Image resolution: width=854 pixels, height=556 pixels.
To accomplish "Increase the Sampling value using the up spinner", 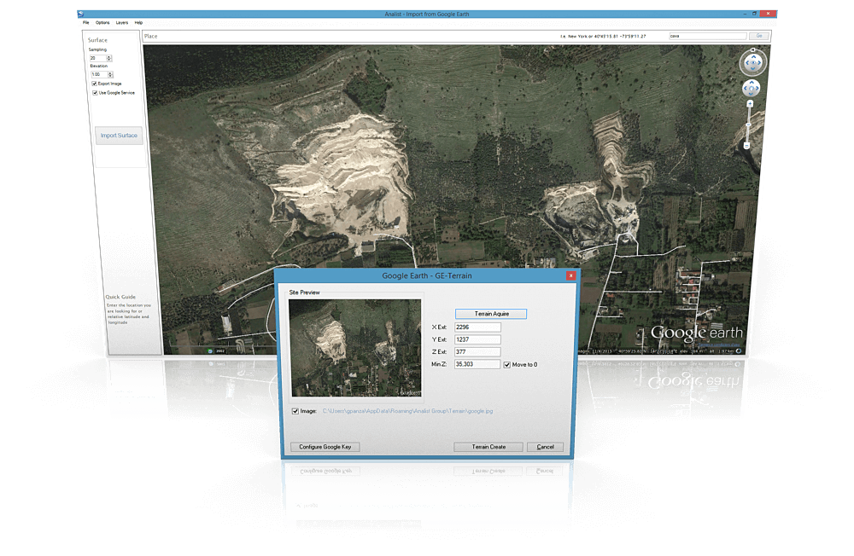I will (109, 56).
